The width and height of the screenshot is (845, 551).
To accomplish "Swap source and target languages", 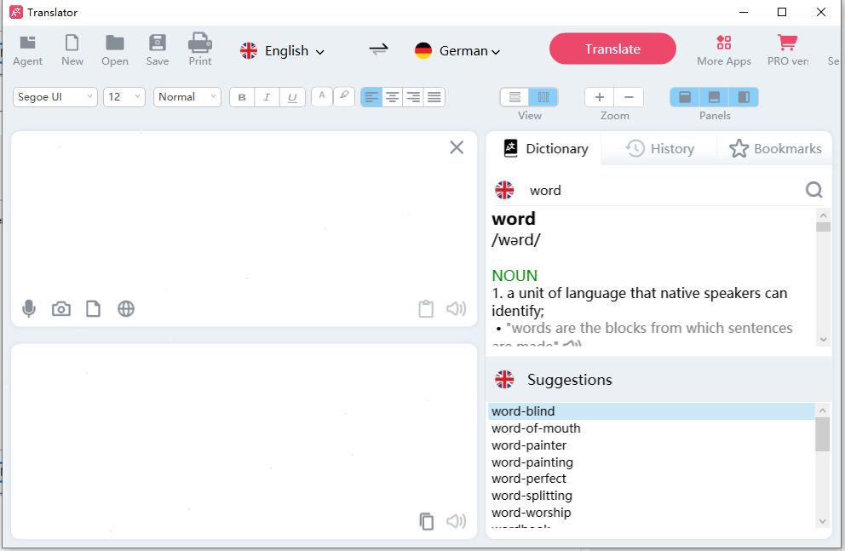I will pos(378,50).
